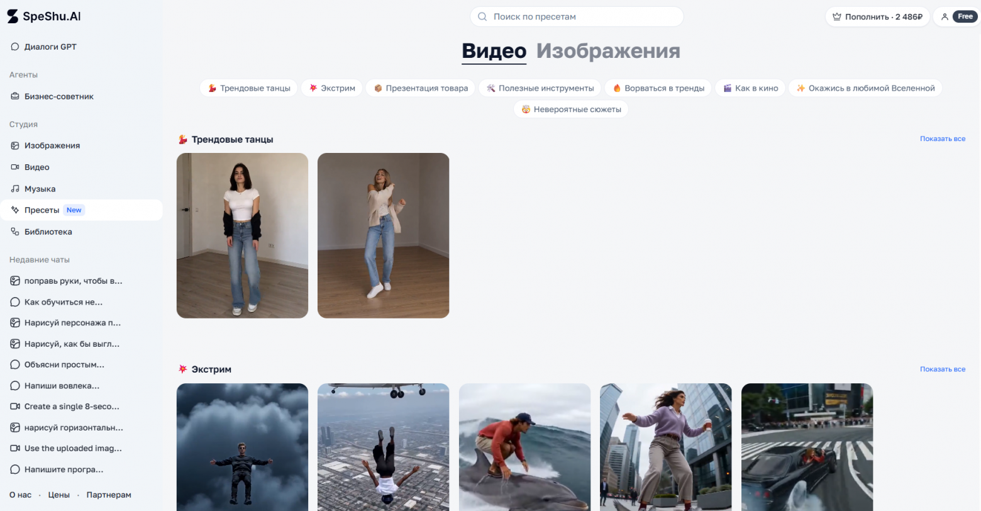Open the woman jumping between skyscrapers preset
Screen dimensions: 981x511
(666, 447)
